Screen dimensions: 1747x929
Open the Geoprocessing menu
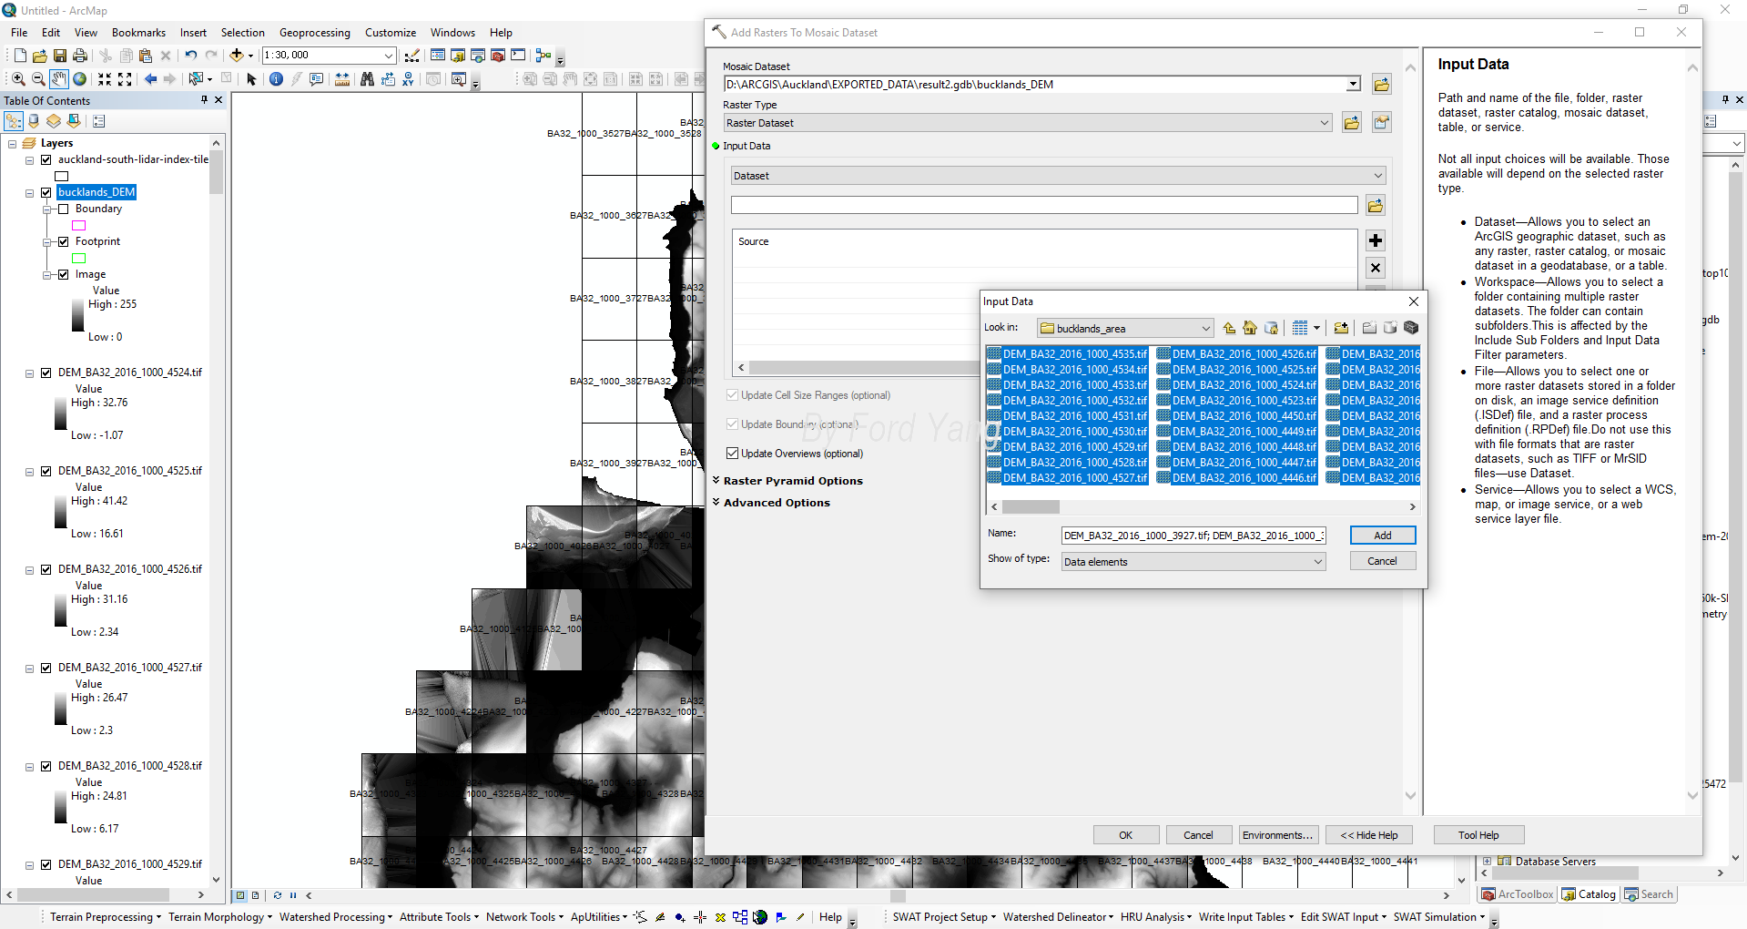point(314,33)
